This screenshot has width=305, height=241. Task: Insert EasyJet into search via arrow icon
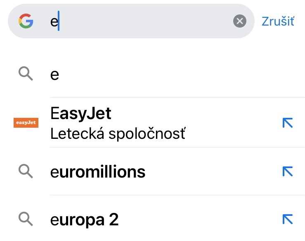287,123
